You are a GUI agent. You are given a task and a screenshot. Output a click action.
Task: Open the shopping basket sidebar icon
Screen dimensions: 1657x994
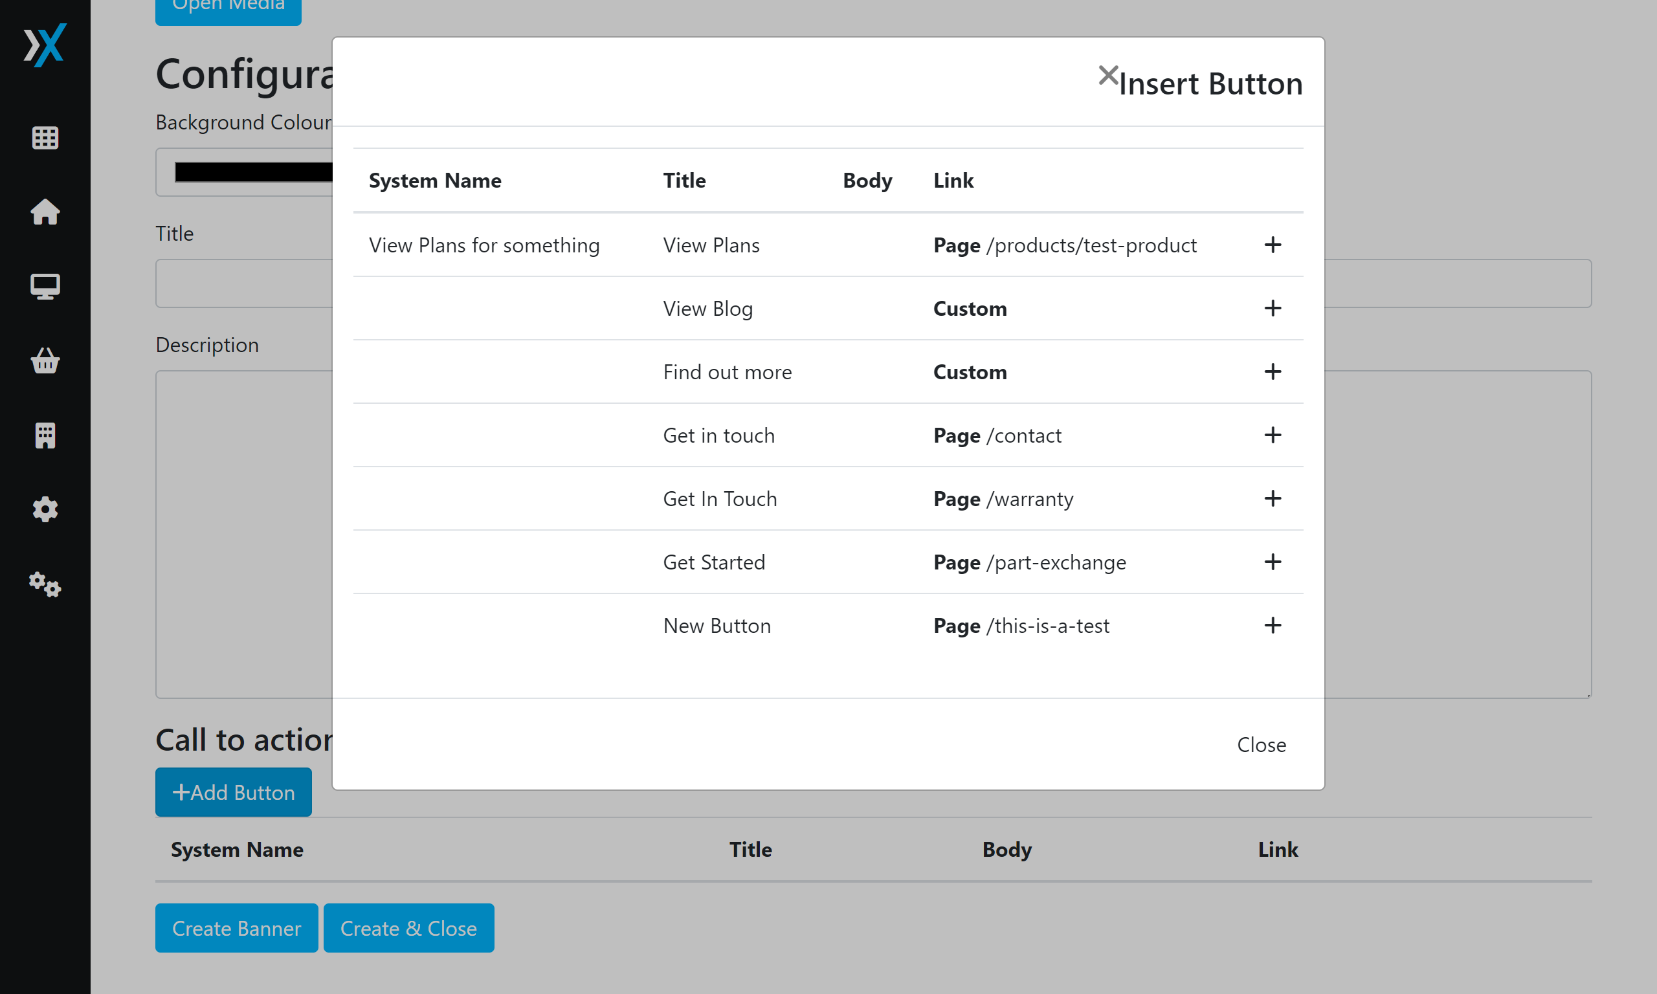(45, 360)
